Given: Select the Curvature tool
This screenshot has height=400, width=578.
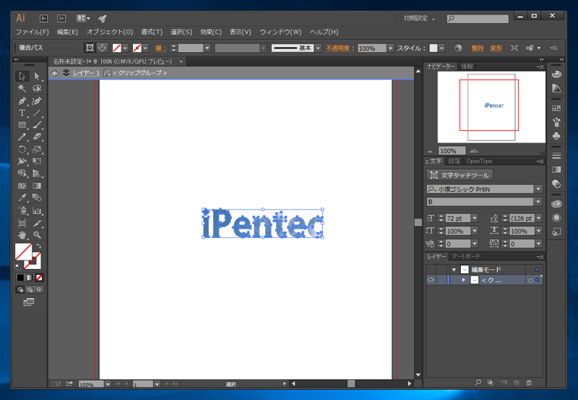Looking at the screenshot, I should (37, 101).
